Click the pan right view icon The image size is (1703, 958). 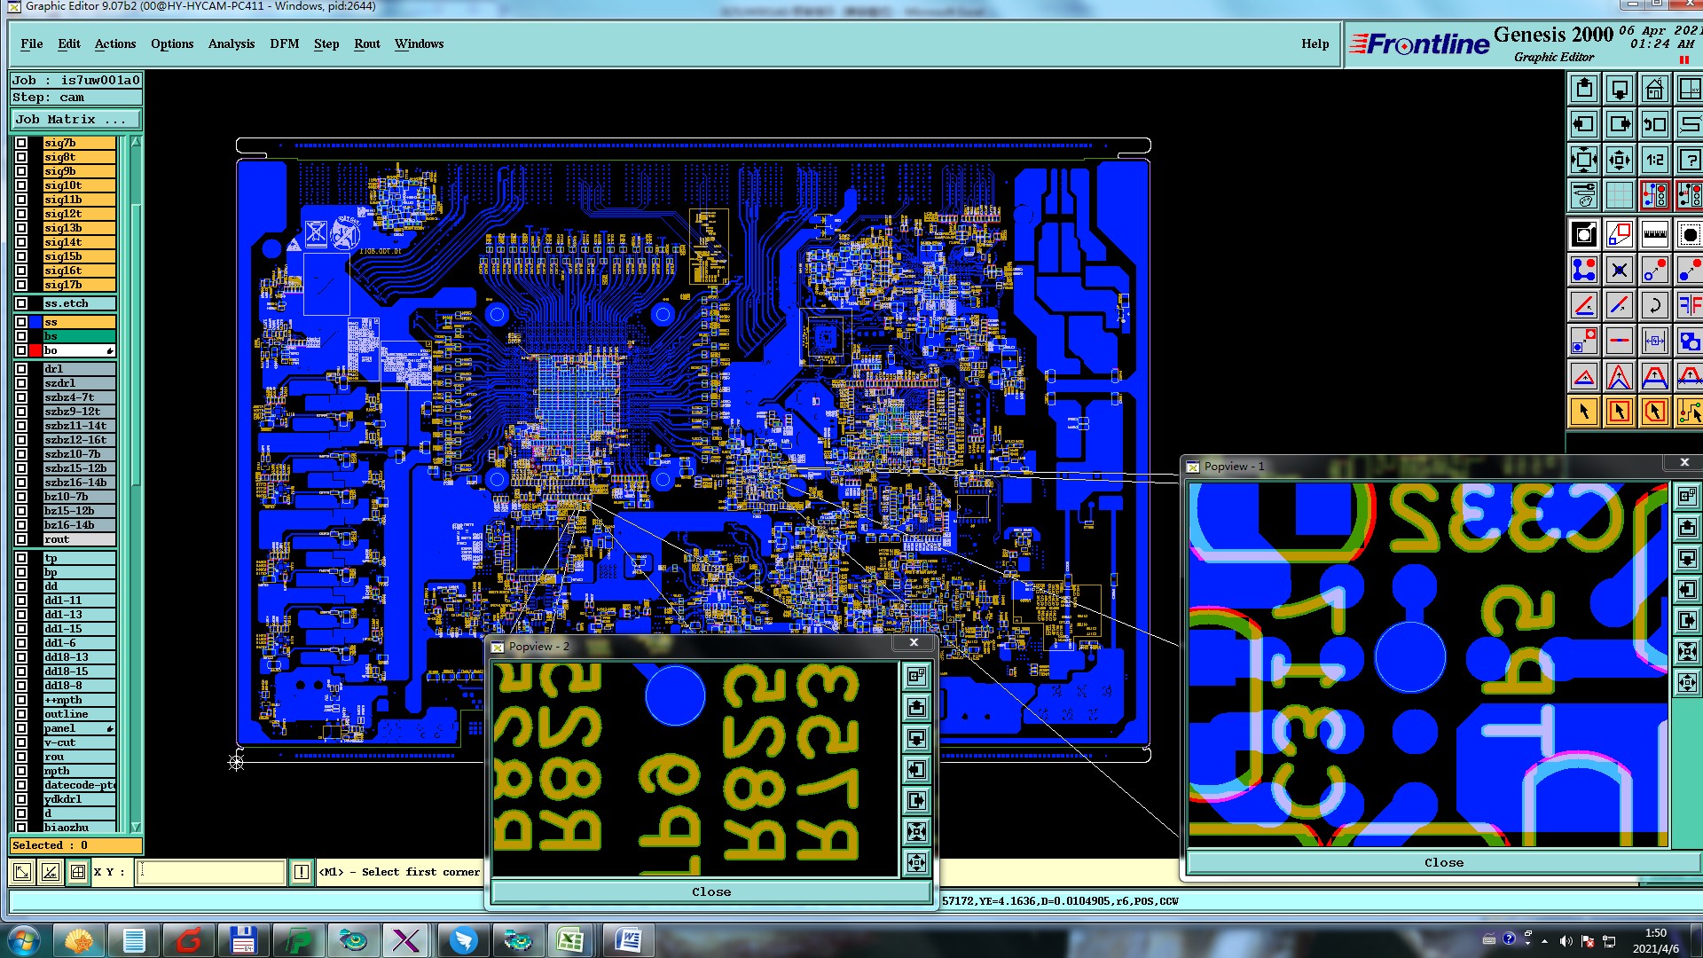coord(1620,124)
